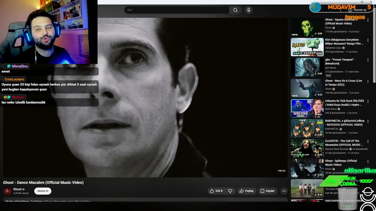Open options for Ghost - Spillways video
This screenshot has width=376, height=211.
pos(368,161)
